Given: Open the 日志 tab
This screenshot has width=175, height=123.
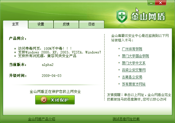Looking at the screenshot, I should [x=92, y=24].
